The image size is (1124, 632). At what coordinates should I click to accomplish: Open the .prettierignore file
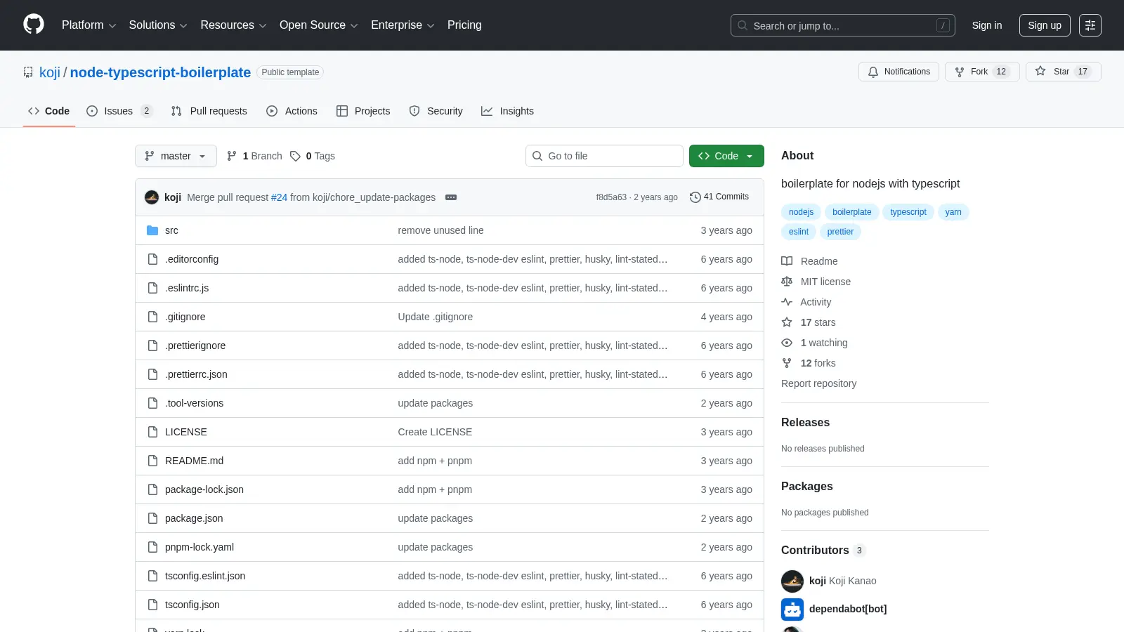pos(195,345)
